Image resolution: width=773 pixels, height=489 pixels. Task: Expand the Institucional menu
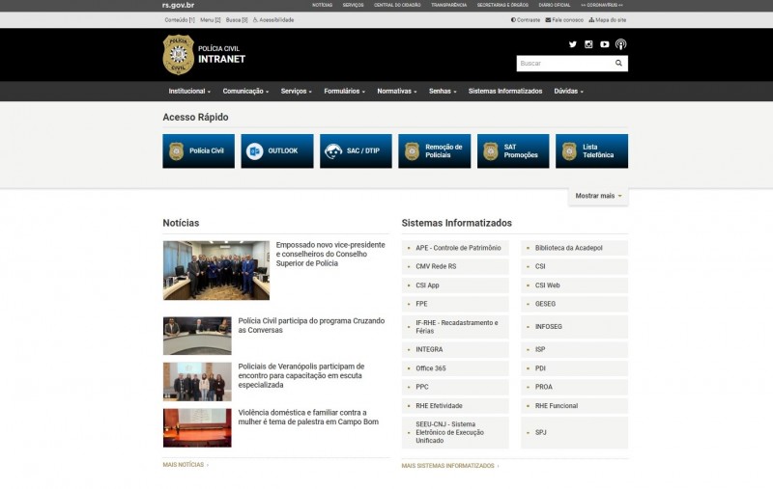[189, 91]
